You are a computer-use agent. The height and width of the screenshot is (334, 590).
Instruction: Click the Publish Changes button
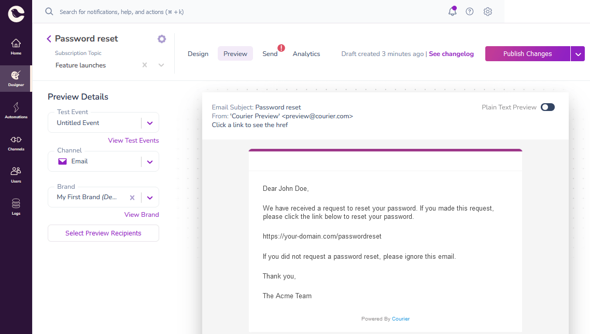(x=527, y=53)
